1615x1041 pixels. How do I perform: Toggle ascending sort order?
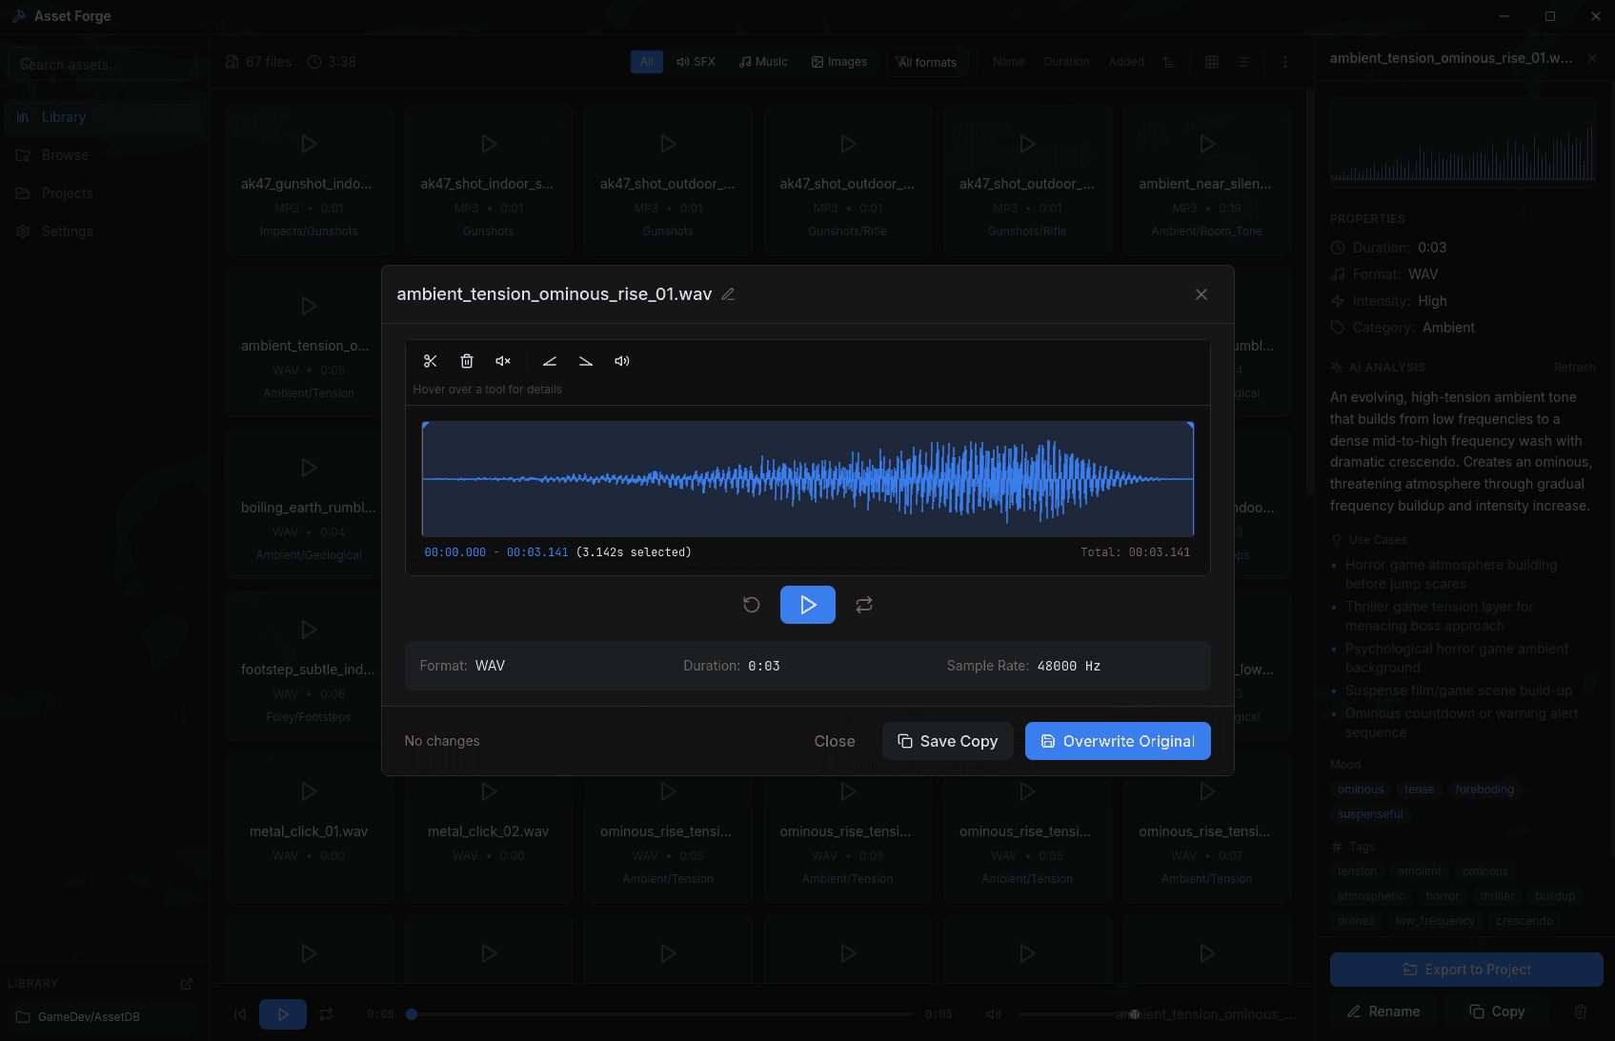(x=1170, y=61)
